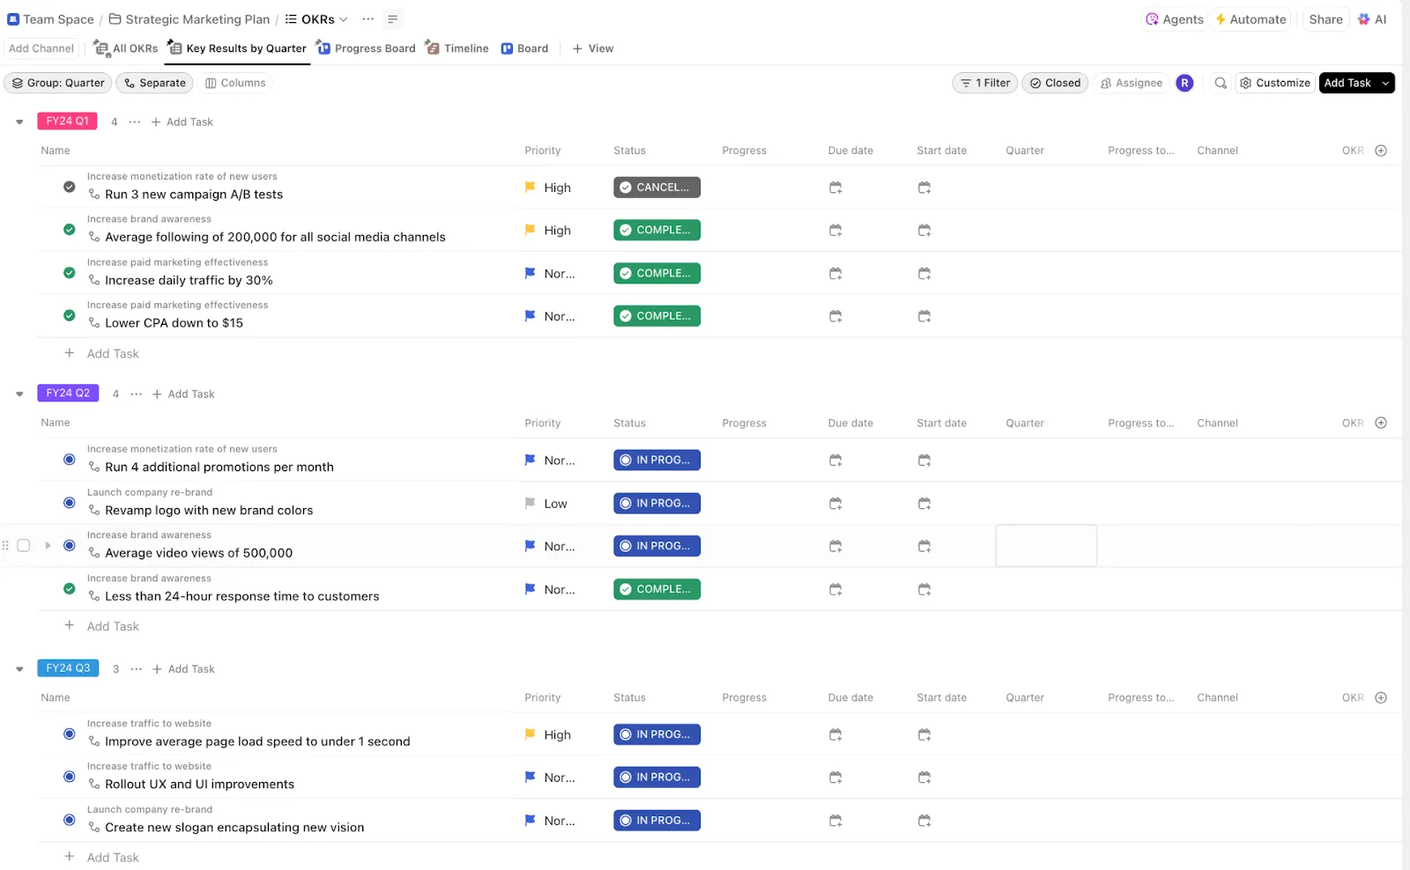The image size is (1410, 870).
Task: Switch to the Progress Board tab
Action: (x=366, y=48)
